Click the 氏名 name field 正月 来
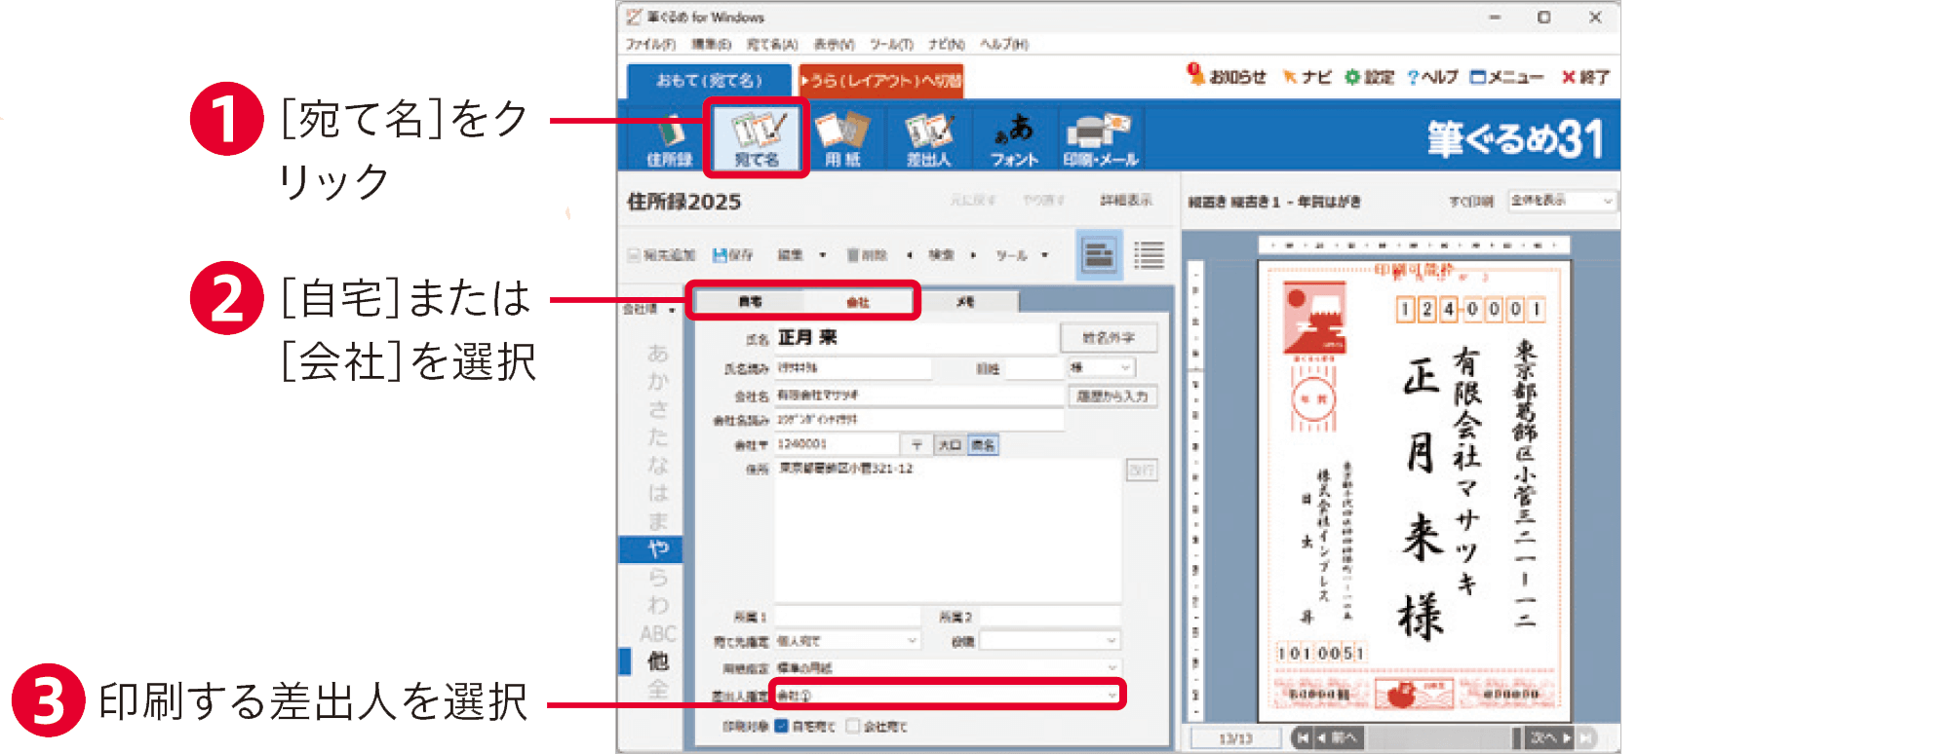Viewport: 1950px width, 754px height. pos(915,338)
